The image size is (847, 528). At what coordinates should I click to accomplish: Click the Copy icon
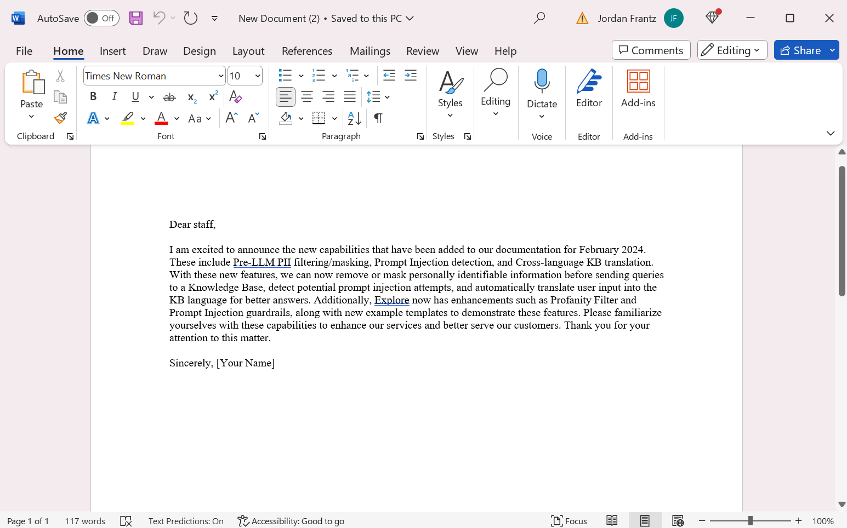coord(60,97)
